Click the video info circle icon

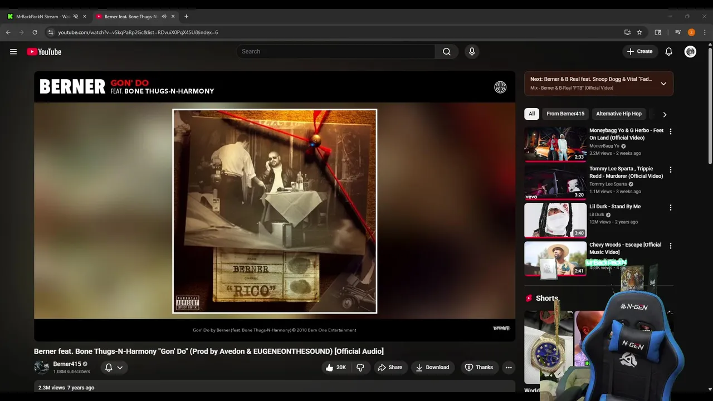(500, 87)
